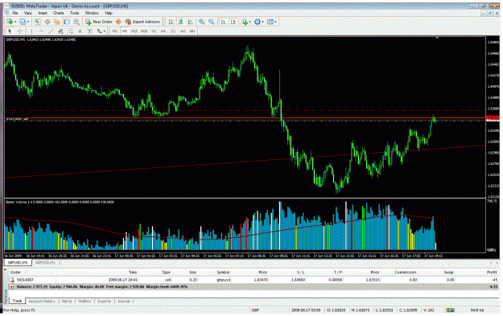Select the Horizontal Line drawing tool
Image resolution: width=503 pixels, height=316 pixels.
click(41, 31)
